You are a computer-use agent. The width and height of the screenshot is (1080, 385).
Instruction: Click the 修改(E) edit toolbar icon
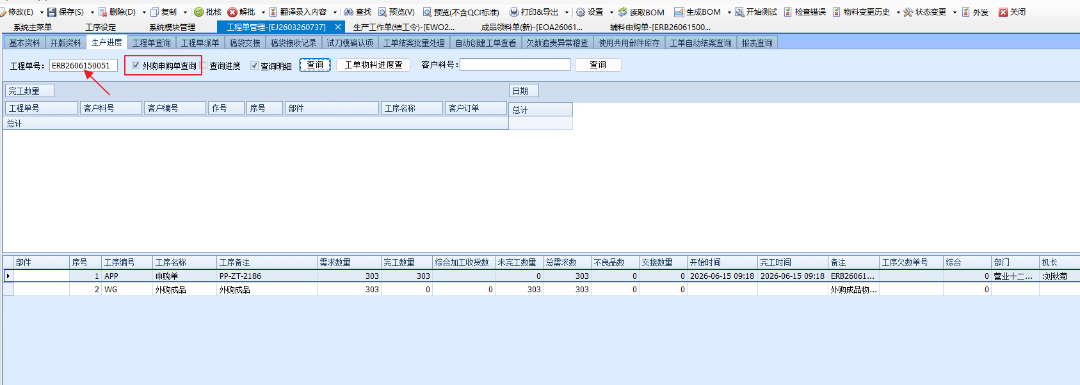(4, 12)
